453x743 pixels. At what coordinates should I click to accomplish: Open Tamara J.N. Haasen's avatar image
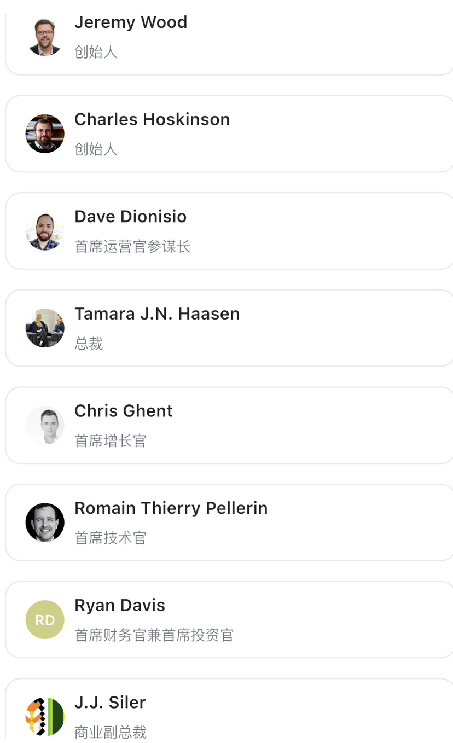[45, 328]
